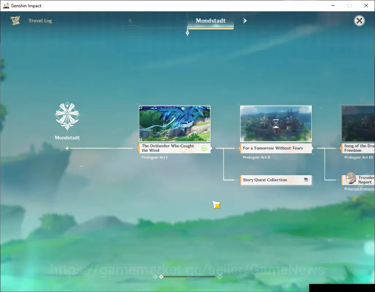Click the Genshin Impact title bar app icon
The width and height of the screenshot is (375, 292).
[x=6, y=5]
